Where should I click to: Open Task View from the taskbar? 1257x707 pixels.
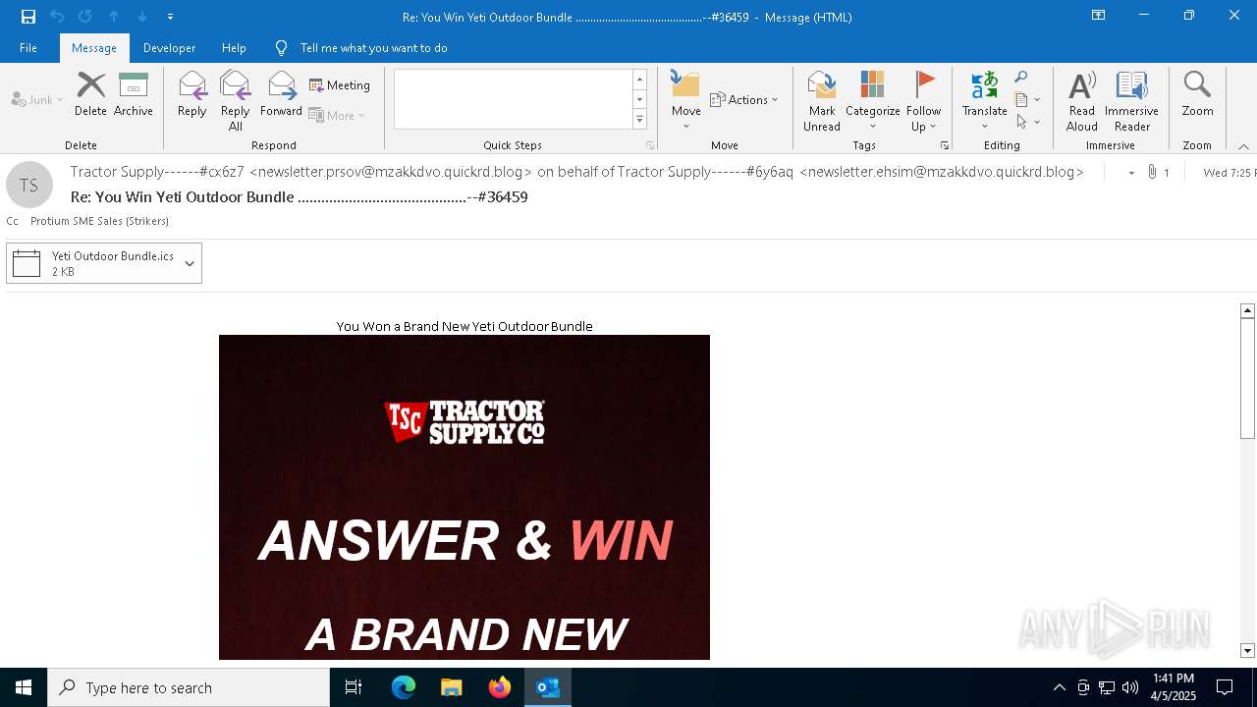tap(354, 687)
